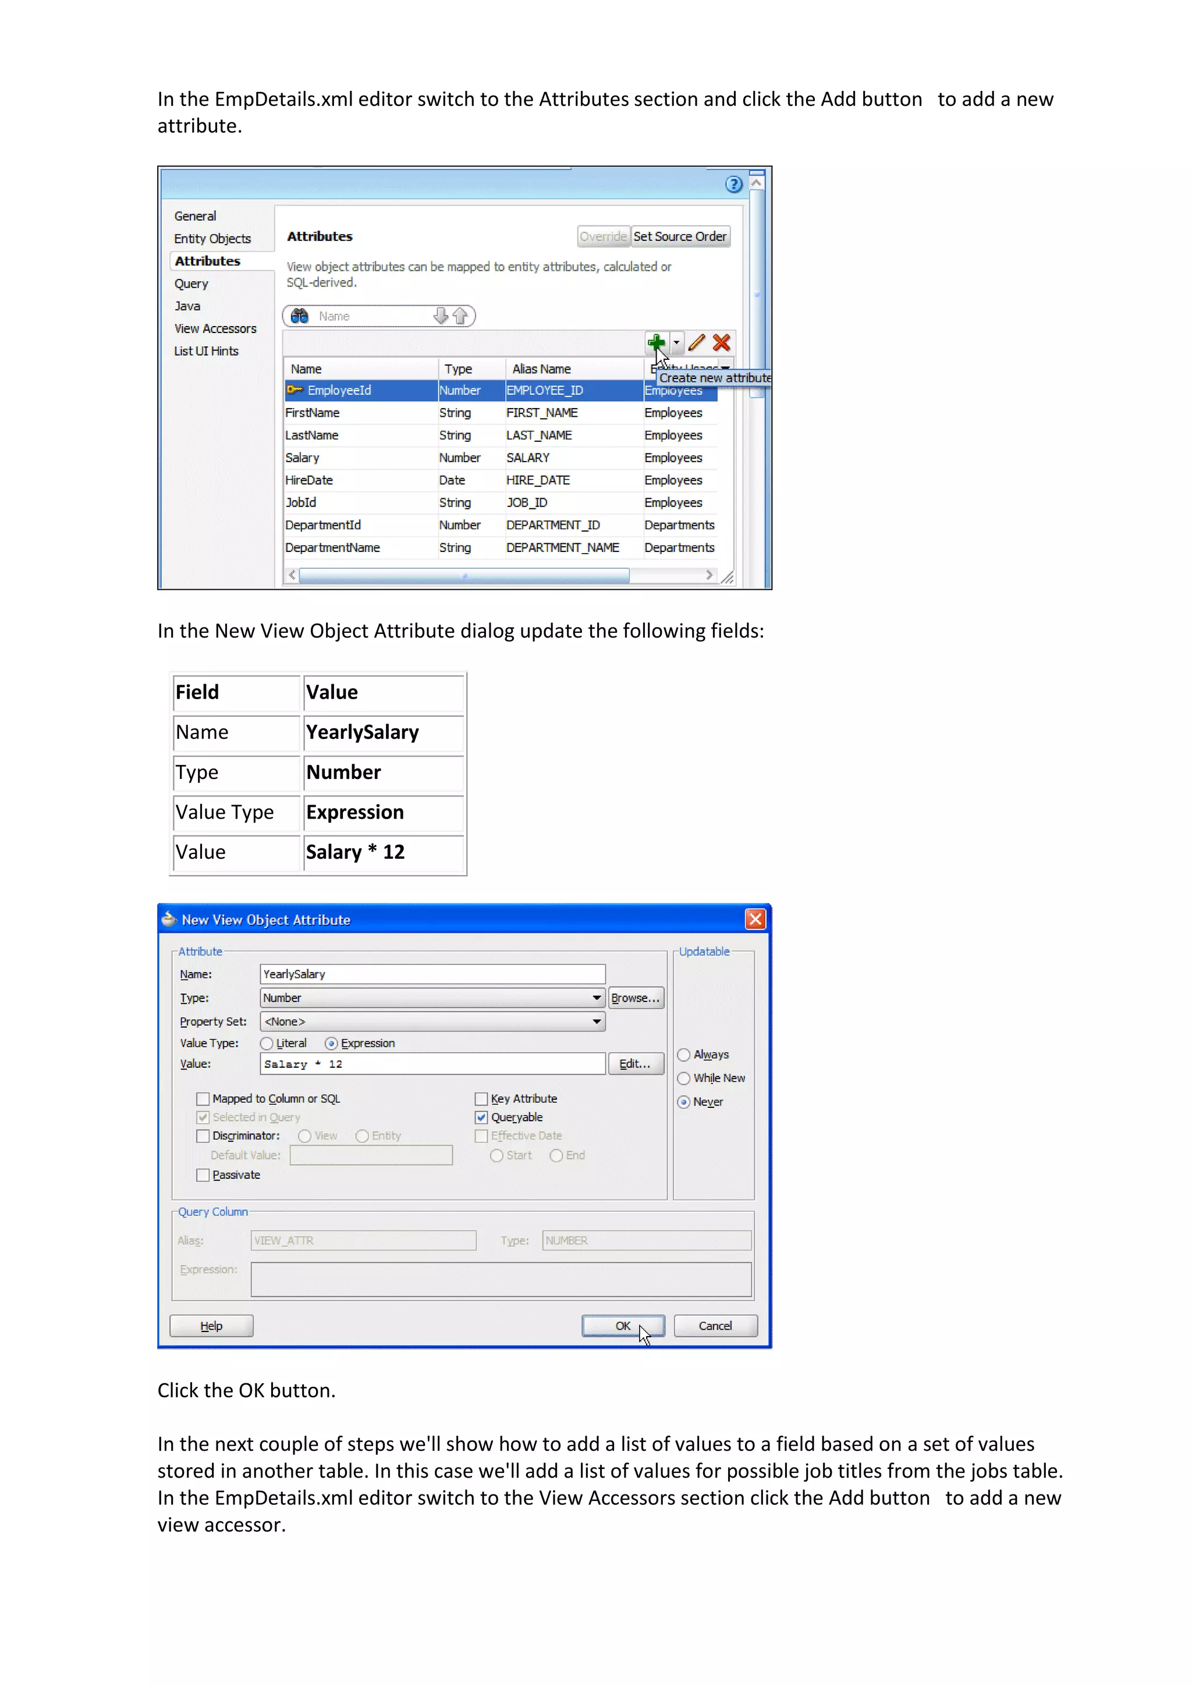Viewport: 1192px width, 1686px height.
Task: Click the binoculars search icon in Name filter
Action: tap(300, 316)
